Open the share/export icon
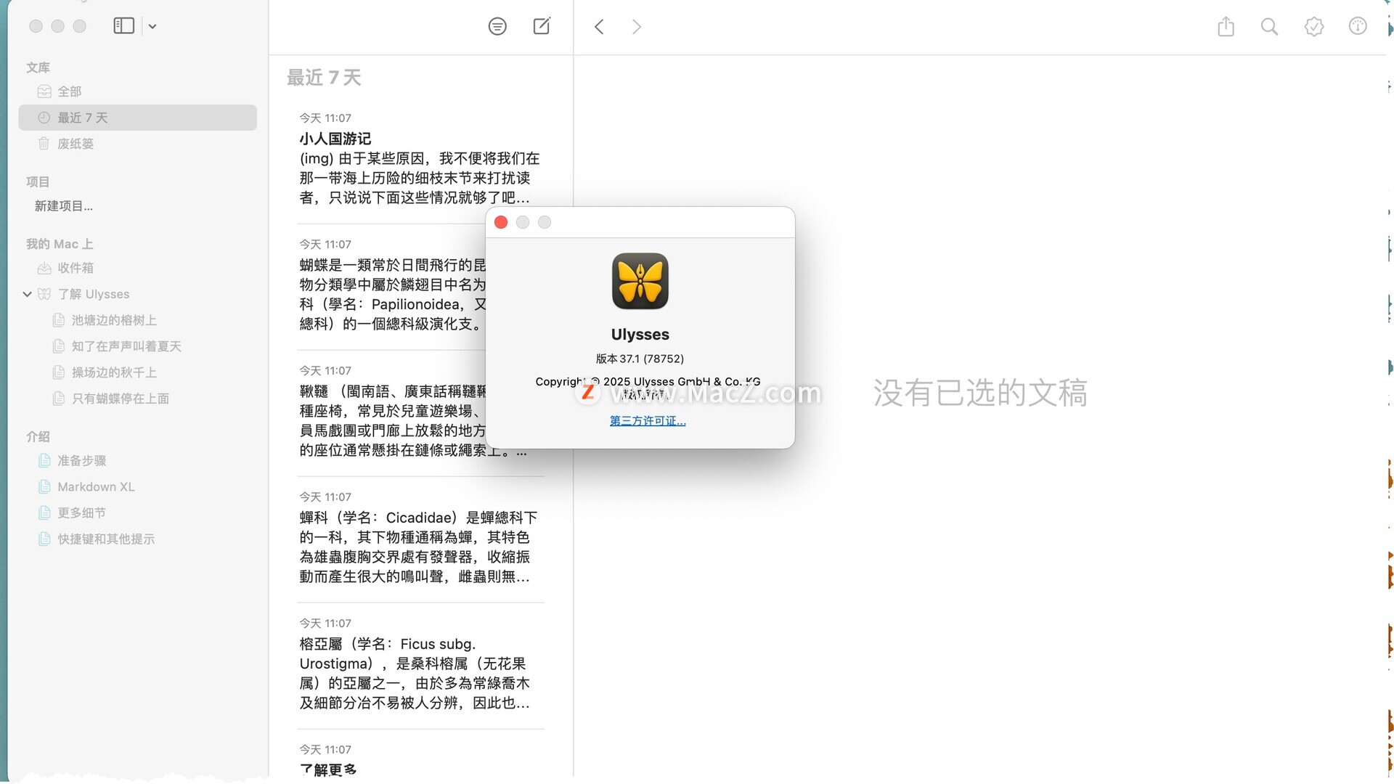1394x784 pixels. point(1226,26)
